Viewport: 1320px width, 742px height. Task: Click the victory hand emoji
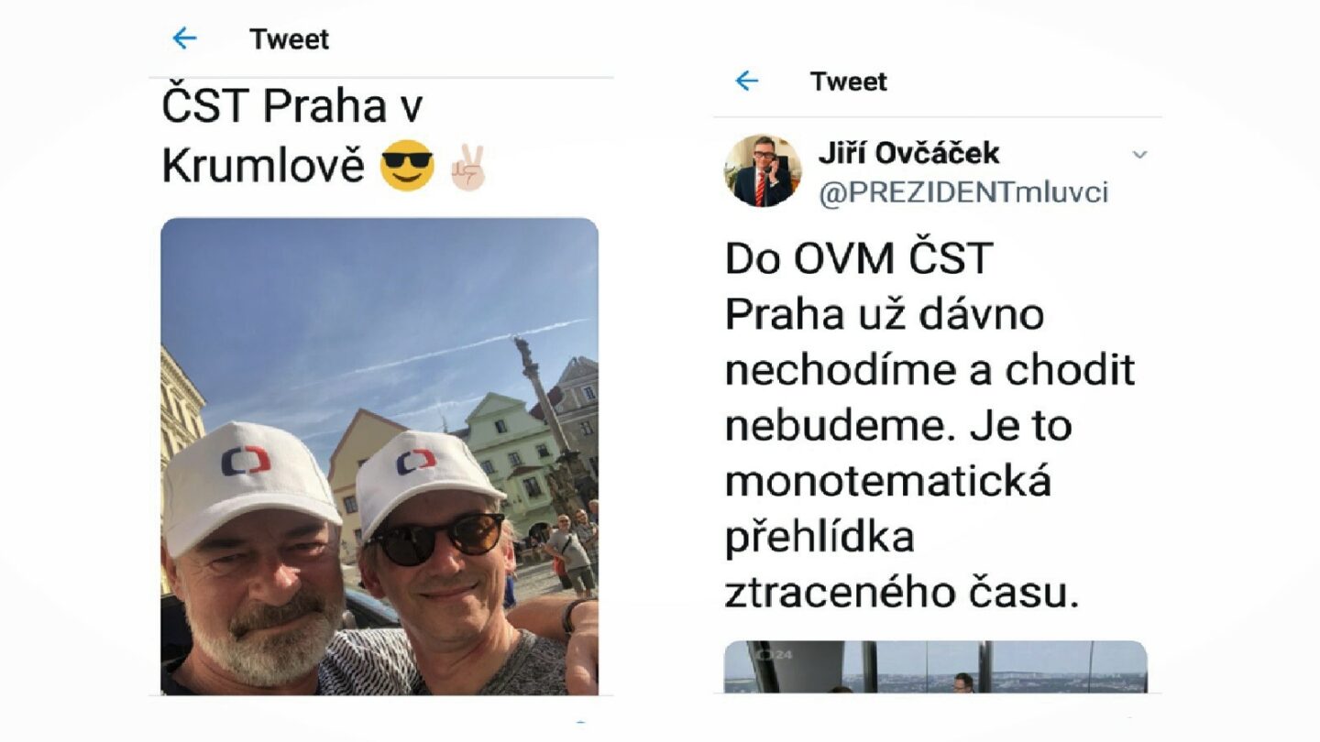466,166
